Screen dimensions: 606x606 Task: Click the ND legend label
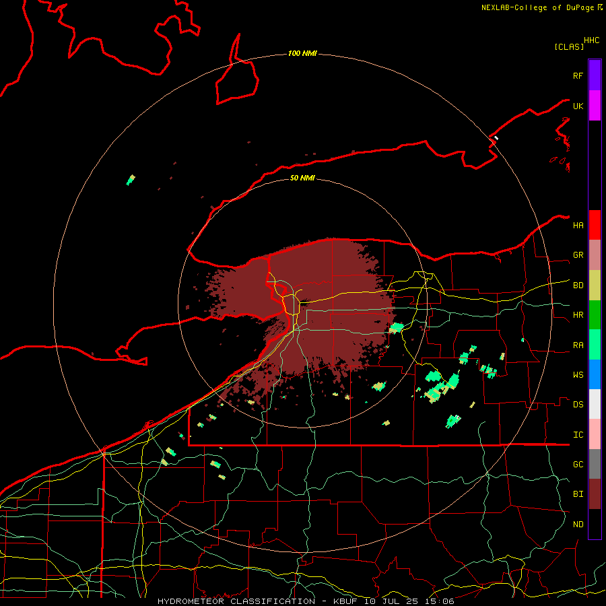578,525
